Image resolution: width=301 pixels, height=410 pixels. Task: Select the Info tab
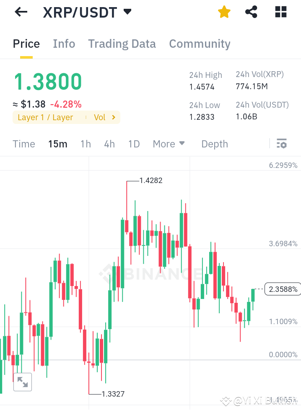64,44
